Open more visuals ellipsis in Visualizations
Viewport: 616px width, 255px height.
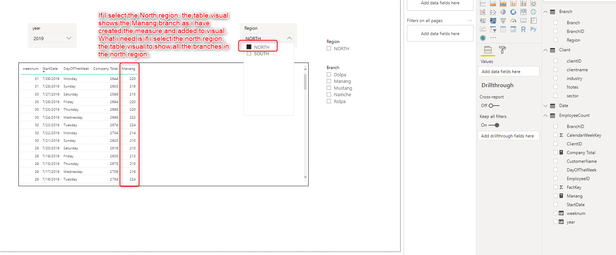(493, 38)
